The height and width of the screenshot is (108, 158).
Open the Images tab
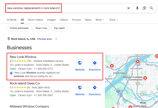tap(51, 20)
